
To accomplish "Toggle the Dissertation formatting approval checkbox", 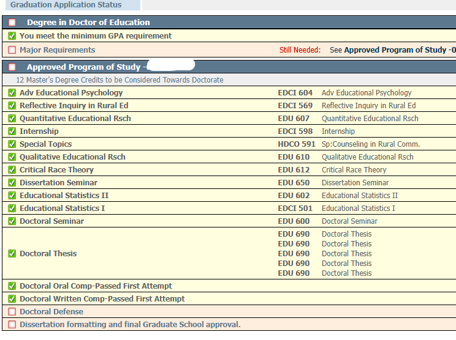I will (x=12, y=325).
